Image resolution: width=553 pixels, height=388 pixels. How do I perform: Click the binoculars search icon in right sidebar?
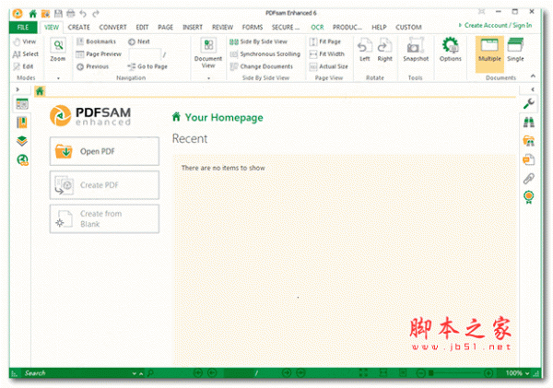pyautogui.click(x=528, y=121)
